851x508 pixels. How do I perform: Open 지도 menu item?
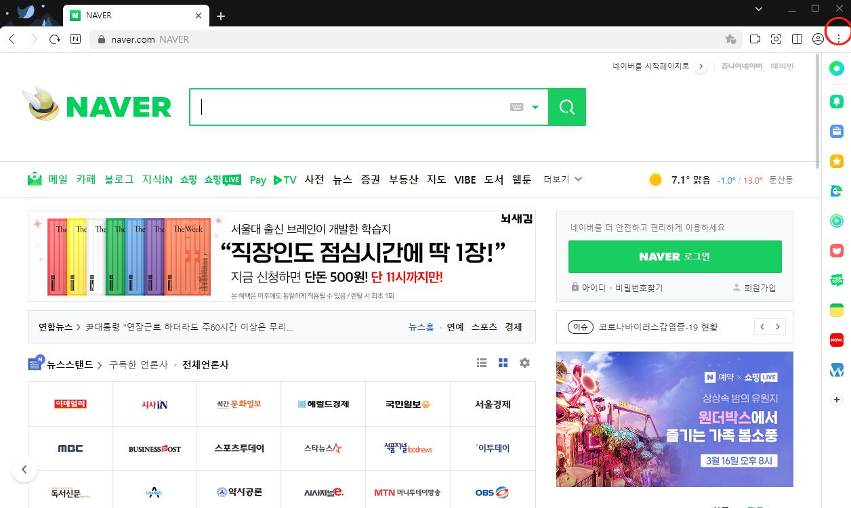tap(436, 179)
